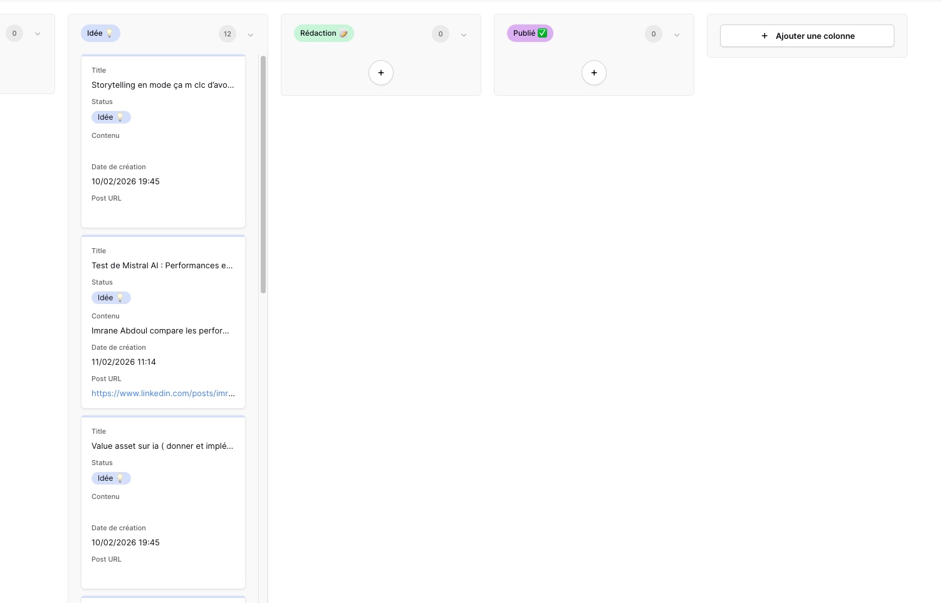The image size is (942, 603).
Task: Open the LinkedIn post URL link
Action: point(163,394)
